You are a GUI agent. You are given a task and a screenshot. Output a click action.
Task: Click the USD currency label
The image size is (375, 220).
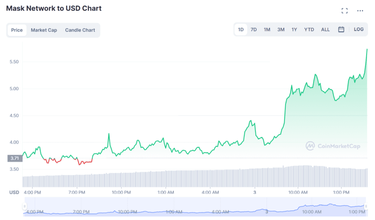pos(14,192)
